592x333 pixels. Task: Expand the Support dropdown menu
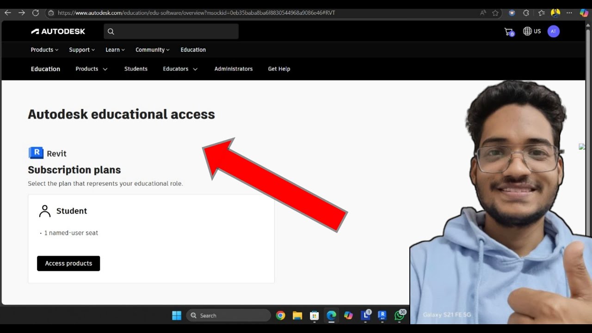point(82,50)
